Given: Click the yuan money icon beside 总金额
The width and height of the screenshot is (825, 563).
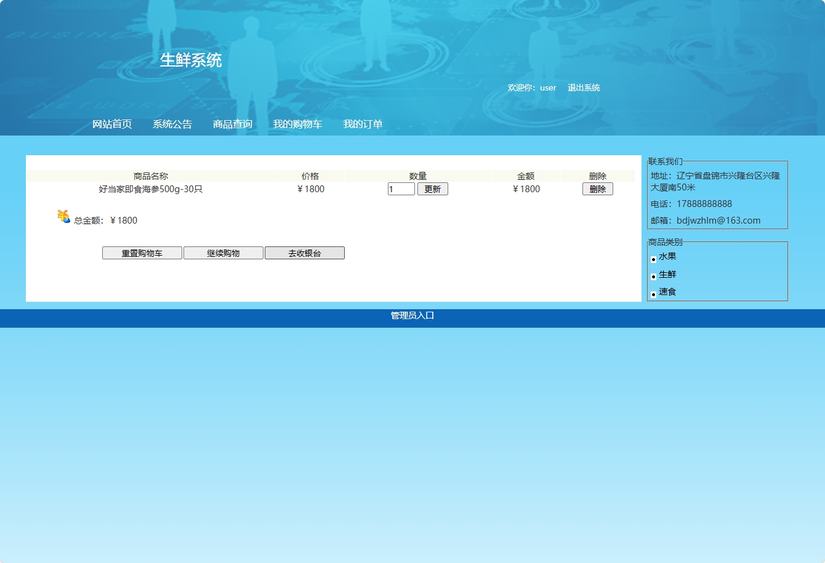Looking at the screenshot, I should (63, 216).
